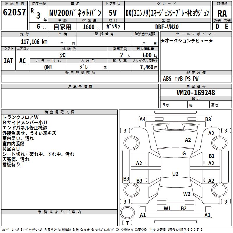
Task: Click the 譲渡書類期限 header
Action: click(x=145, y=34)
